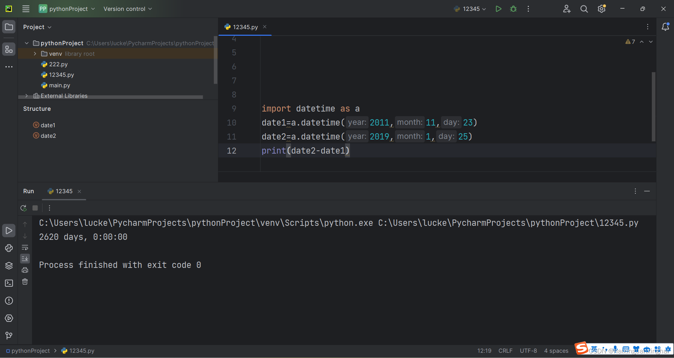Close the 12345 run tab
Viewport: 674px width, 358px height.
(79, 191)
